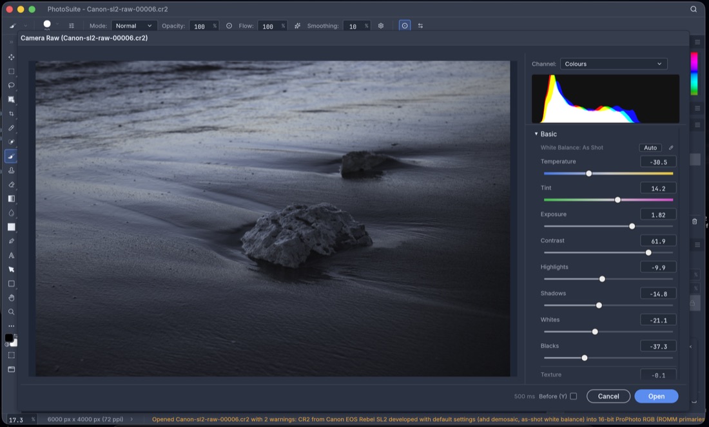The image size is (709, 427).
Task: Select the Crop tool
Action: [12, 114]
